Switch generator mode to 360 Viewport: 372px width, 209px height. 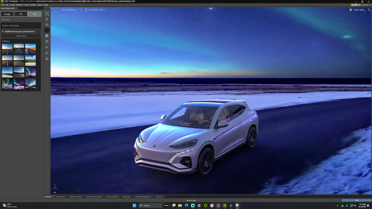[34, 14]
